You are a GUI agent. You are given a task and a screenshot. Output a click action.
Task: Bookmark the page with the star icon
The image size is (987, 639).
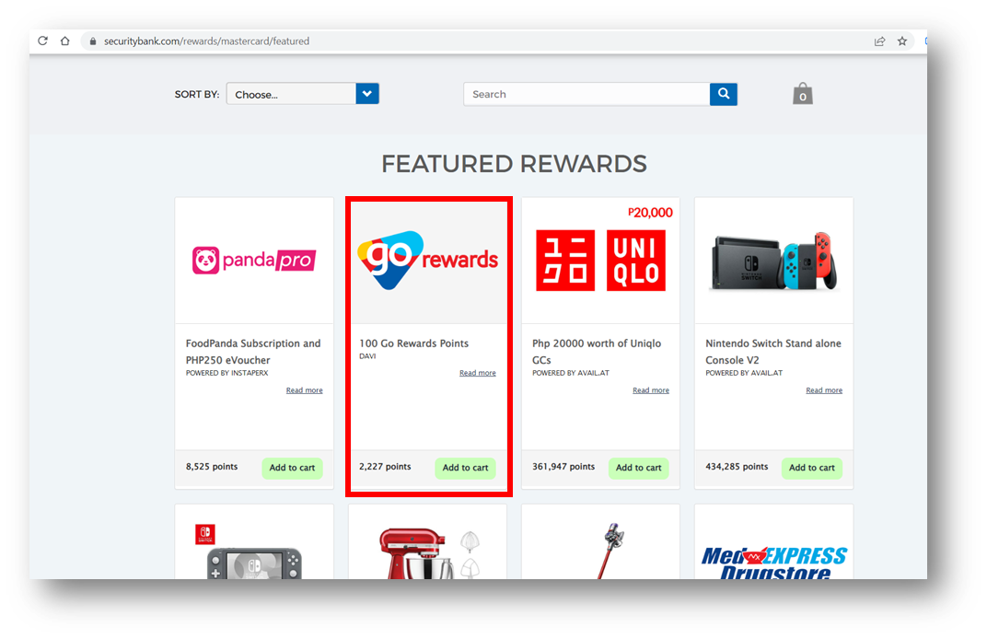click(x=902, y=41)
